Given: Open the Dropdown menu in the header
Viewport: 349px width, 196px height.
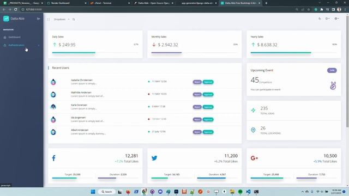Looking at the screenshot, I should tap(62, 20).
